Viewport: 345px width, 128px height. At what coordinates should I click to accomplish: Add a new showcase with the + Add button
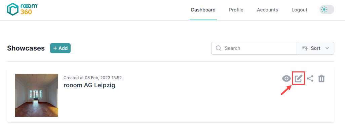[60, 48]
